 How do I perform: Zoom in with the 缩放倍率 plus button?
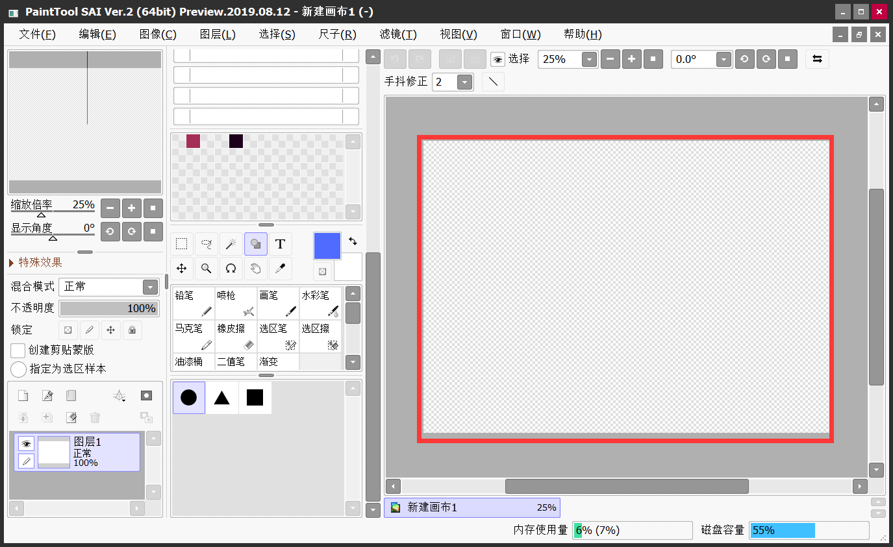[132, 208]
